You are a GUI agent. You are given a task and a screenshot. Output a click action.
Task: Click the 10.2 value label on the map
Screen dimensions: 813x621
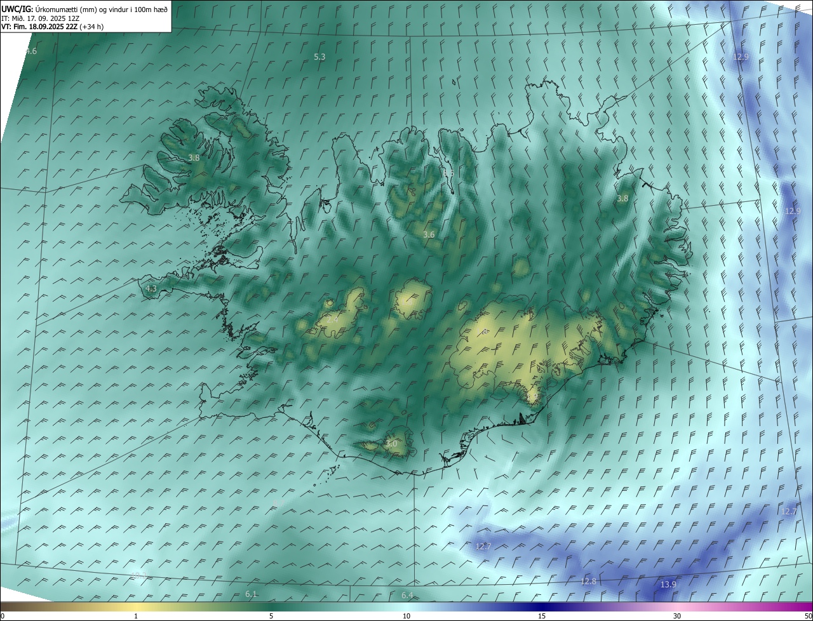point(138,575)
